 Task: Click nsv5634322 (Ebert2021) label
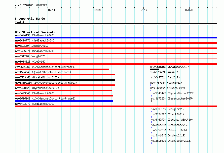click(x=167, y=114)
